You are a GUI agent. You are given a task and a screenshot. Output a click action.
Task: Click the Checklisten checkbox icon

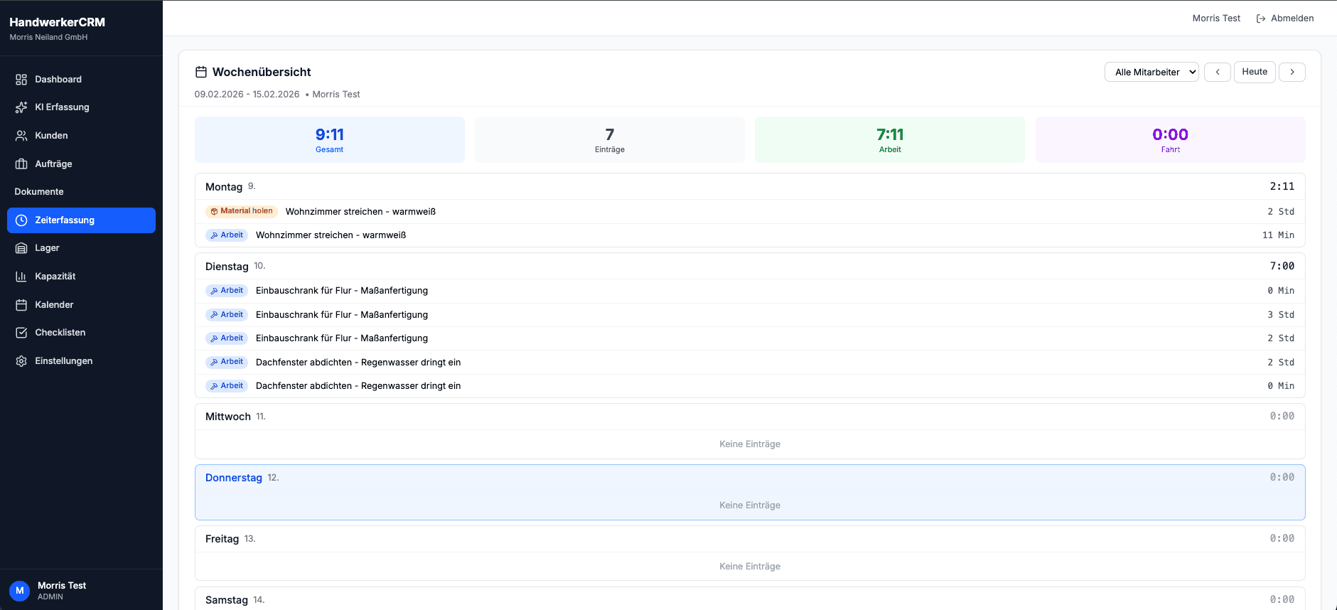coord(21,333)
